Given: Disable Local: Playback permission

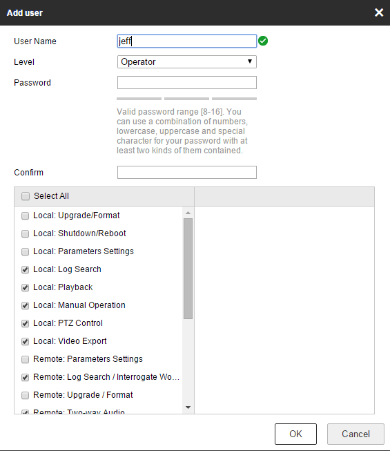Looking at the screenshot, I should click(x=26, y=287).
